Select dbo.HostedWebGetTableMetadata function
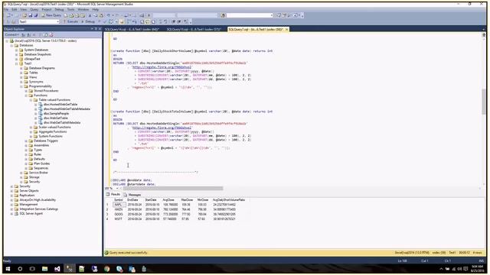Viewport: 490px width, 275px height. point(67,108)
